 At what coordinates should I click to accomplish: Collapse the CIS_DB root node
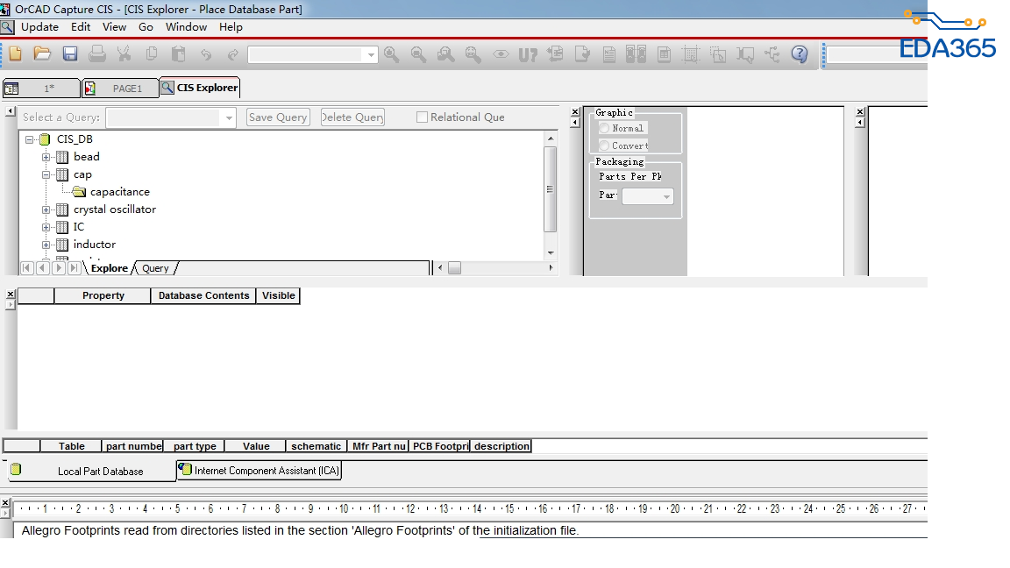[29, 139]
